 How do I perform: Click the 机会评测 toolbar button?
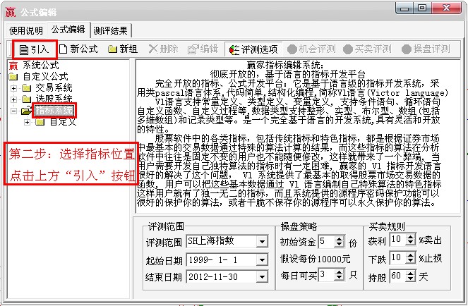(x=312, y=49)
